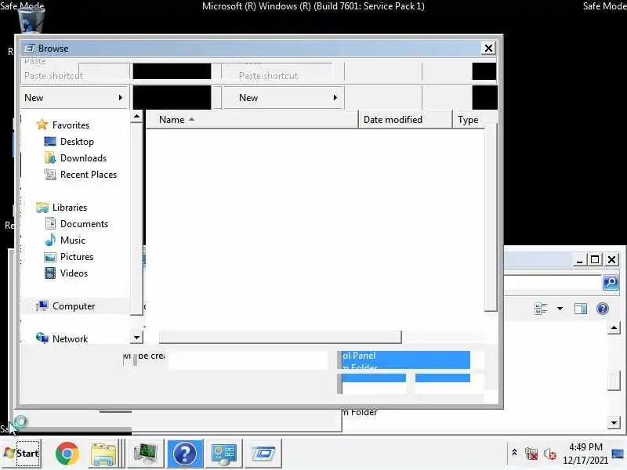Image resolution: width=627 pixels, height=470 pixels.
Task: Open the Pictures library
Action: (76, 256)
